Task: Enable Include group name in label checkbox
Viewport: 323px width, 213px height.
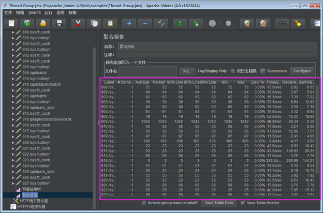Action: (144, 203)
